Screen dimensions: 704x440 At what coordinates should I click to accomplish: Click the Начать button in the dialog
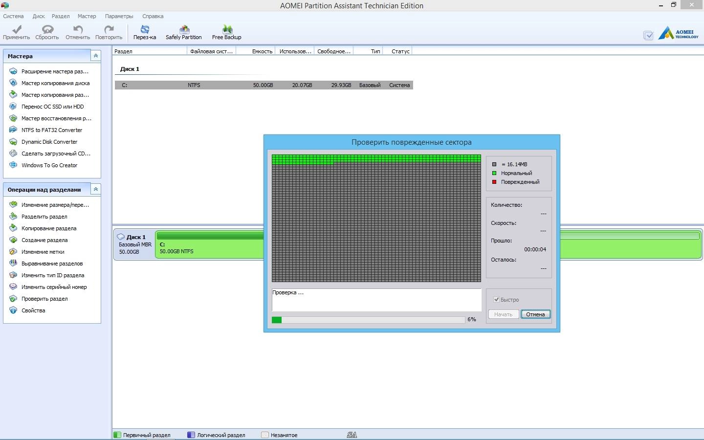tap(503, 314)
